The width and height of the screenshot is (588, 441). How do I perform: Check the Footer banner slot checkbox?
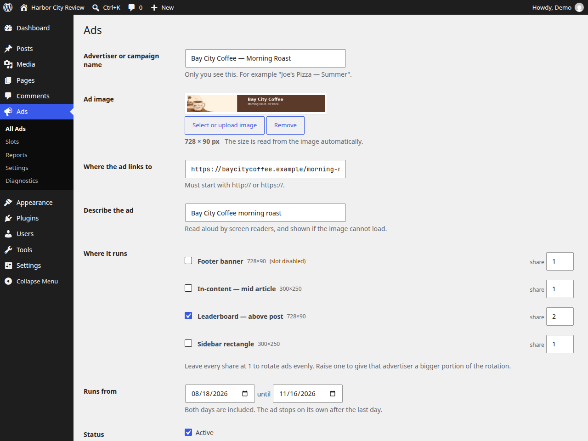click(188, 260)
